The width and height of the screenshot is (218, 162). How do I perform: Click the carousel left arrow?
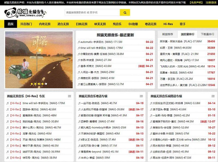[x=10, y=60]
